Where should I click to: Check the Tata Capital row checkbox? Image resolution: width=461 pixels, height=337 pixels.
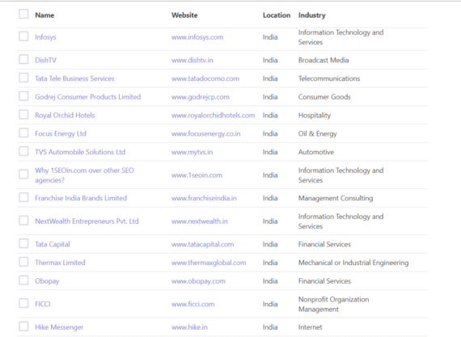coord(23,244)
